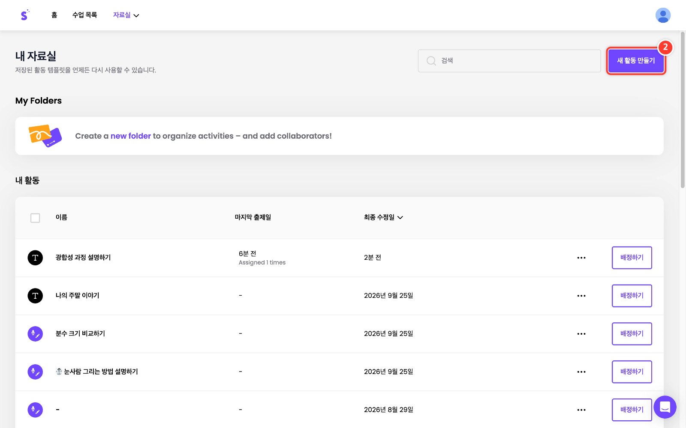Open the 나의 주말 이야기 activity name
686x428 pixels.
[77, 296]
